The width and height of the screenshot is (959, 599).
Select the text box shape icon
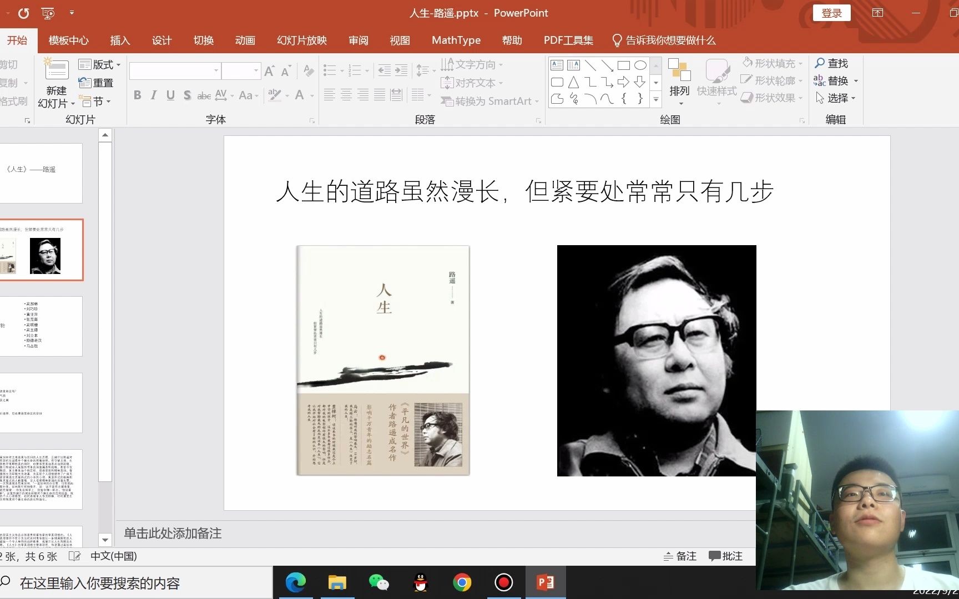557,65
